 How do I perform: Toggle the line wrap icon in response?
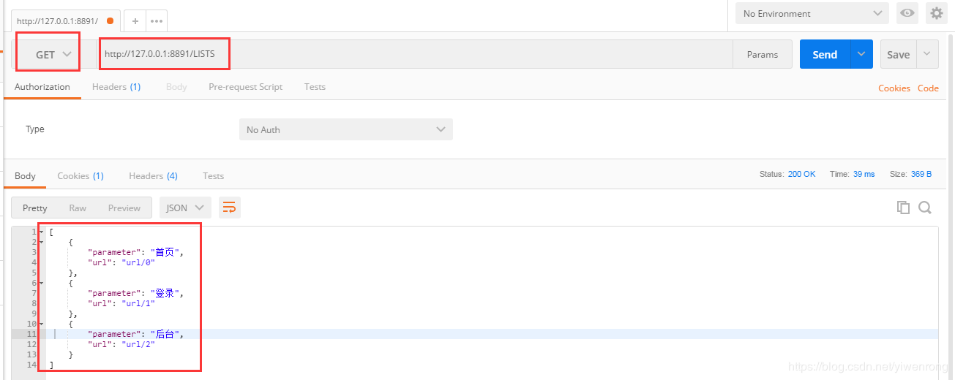pyautogui.click(x=229, y=208)
